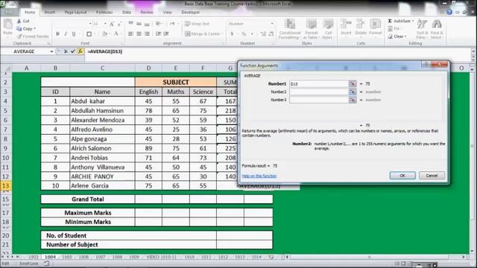Center text horizontally
Image resolution: width=477 pixels, height=268 pixels.
tap(139, 33)
